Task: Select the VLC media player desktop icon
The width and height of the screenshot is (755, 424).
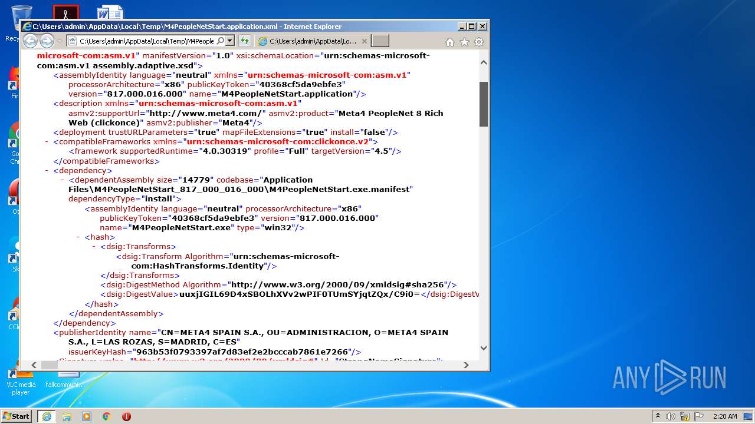Action: [21, 382]
